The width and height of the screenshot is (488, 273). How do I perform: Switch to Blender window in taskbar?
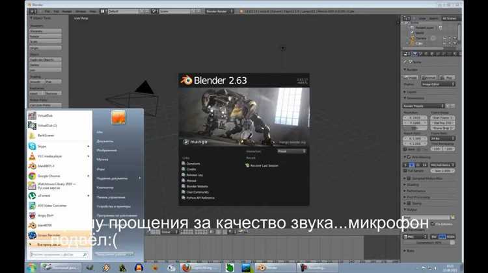tap(275, 267)
